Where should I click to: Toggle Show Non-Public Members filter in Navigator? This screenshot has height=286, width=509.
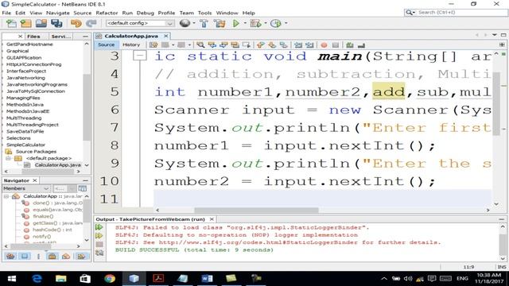(52, 257)
